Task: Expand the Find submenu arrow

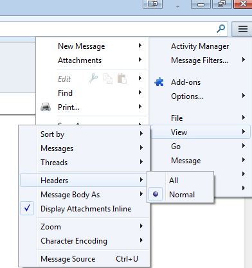Action: tap(140, 93)
